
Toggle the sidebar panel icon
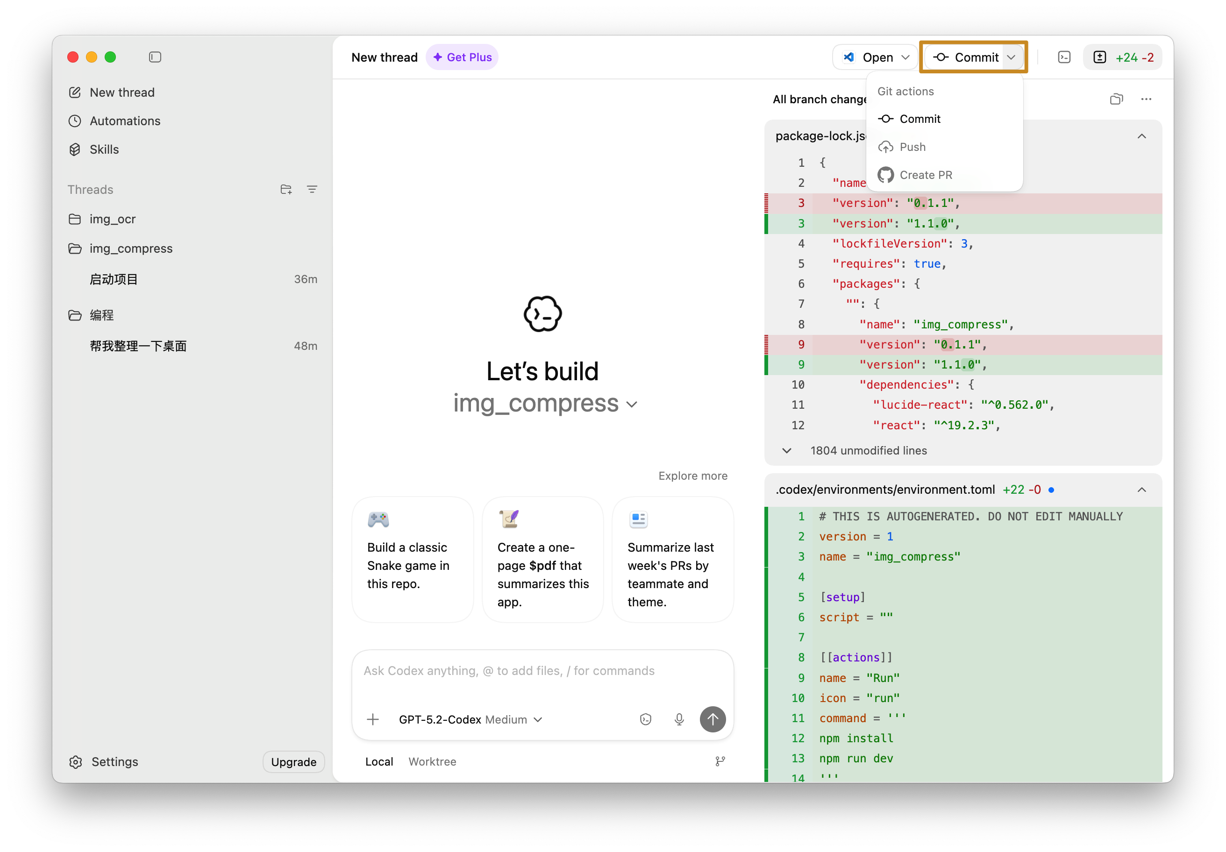[x=155, y=57]
